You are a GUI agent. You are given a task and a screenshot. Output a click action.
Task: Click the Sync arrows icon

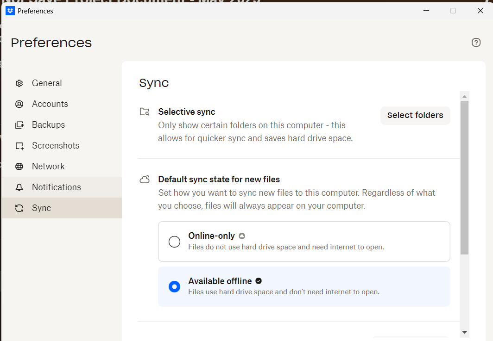19,208
